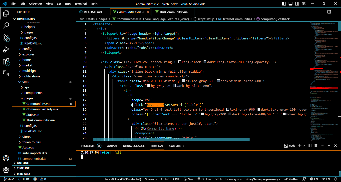Click the node terminal profile icon

[x=290, y=146]
